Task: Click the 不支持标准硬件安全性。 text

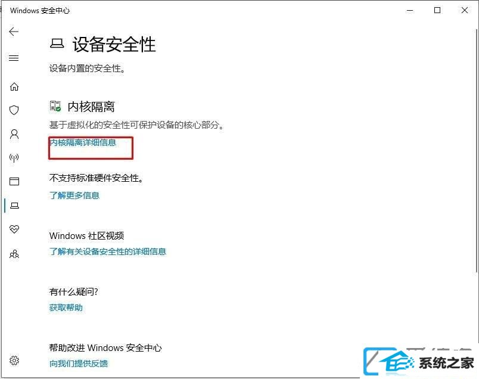Action: click(x=97, y=178)
